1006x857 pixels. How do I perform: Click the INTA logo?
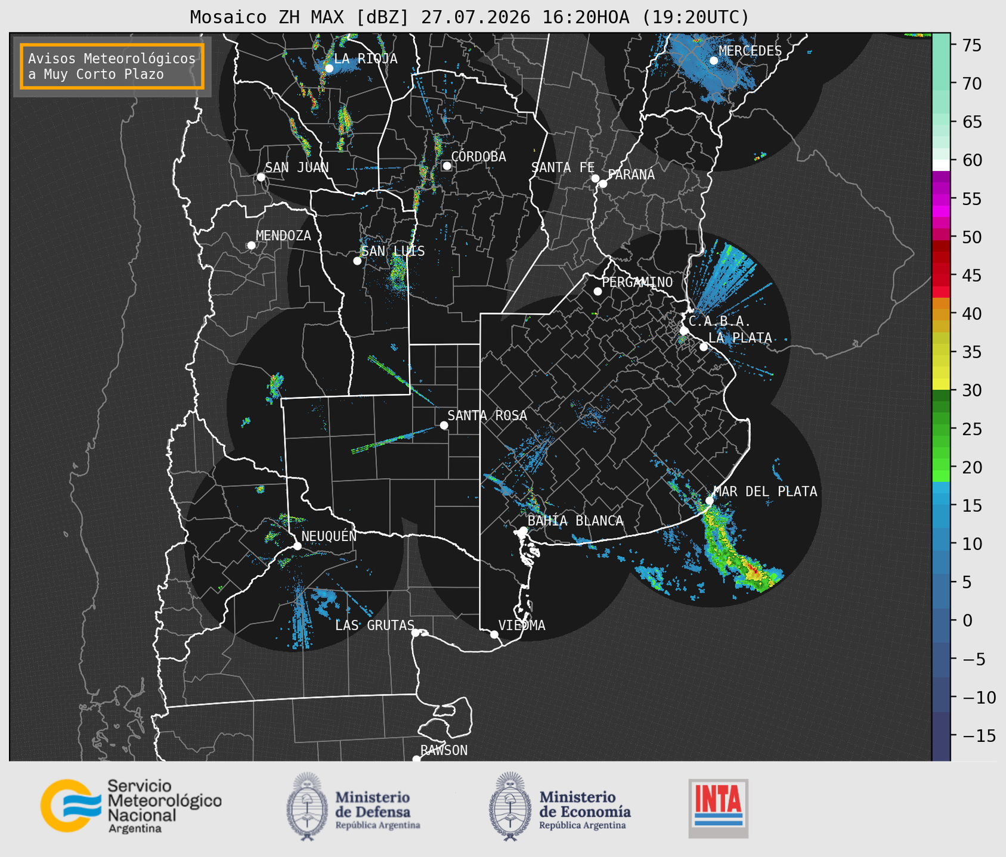(x=718, y=808)
